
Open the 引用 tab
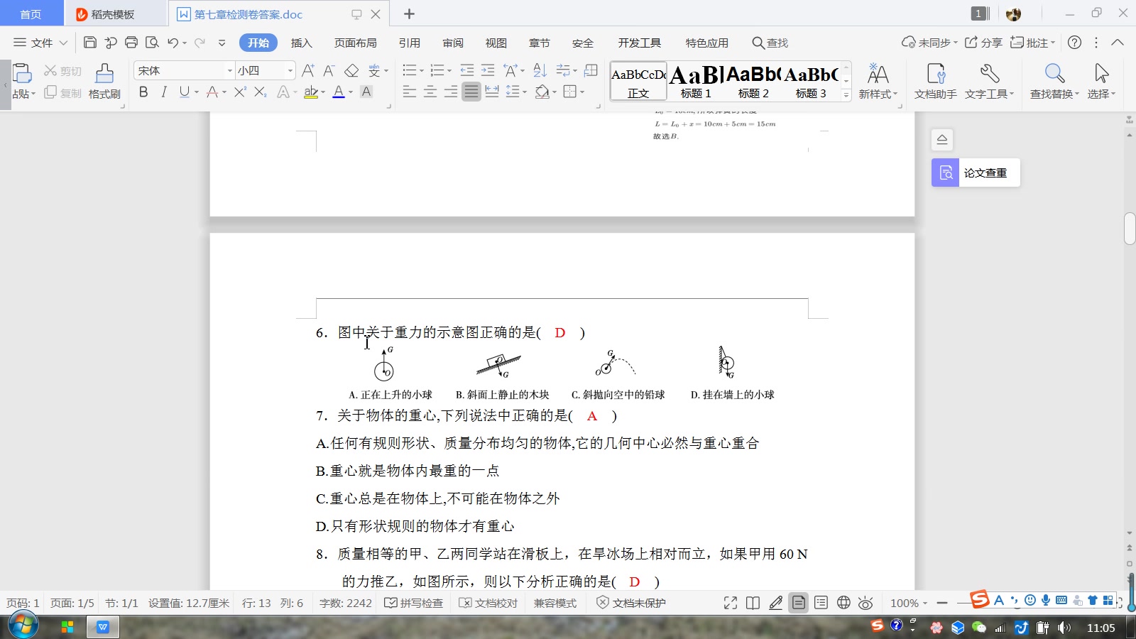click(409, 43)
